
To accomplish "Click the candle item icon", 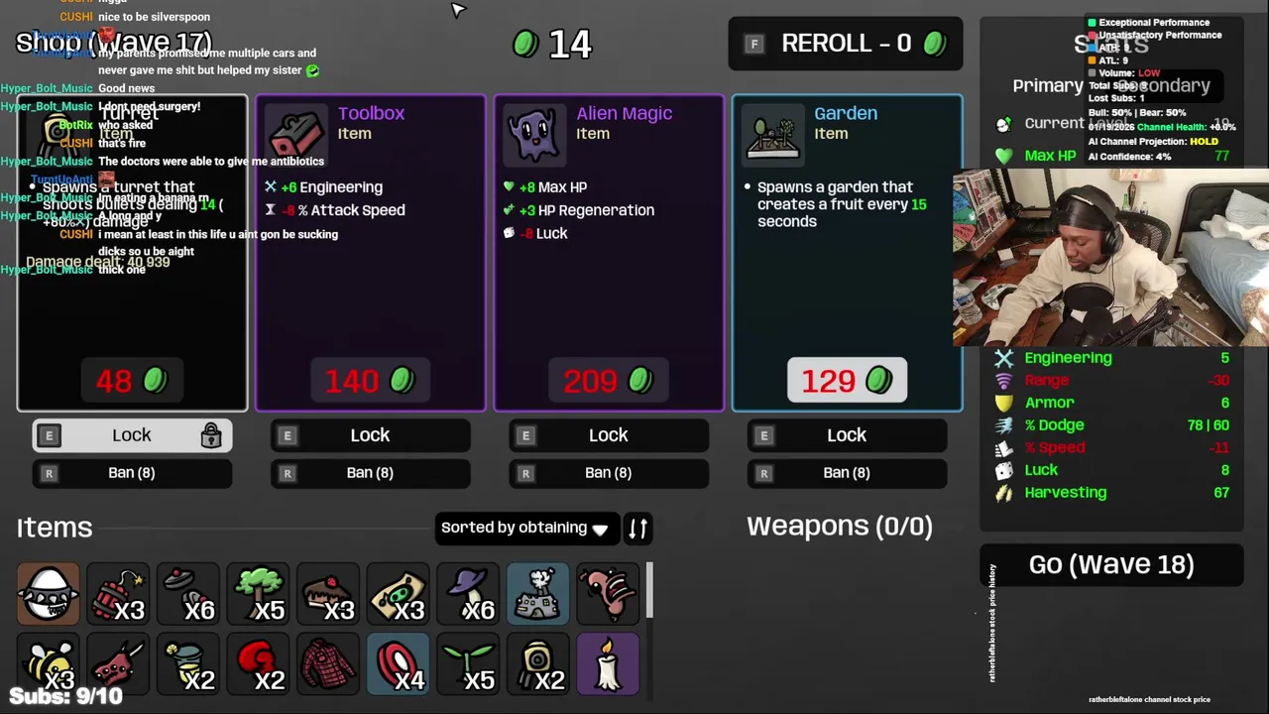I will [x=608, y=663].
